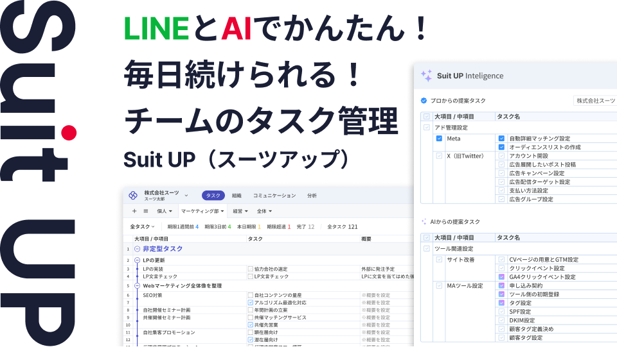Show 全タスク 121 total
This screenshot has height=347, width=617.
click(343, 227)
